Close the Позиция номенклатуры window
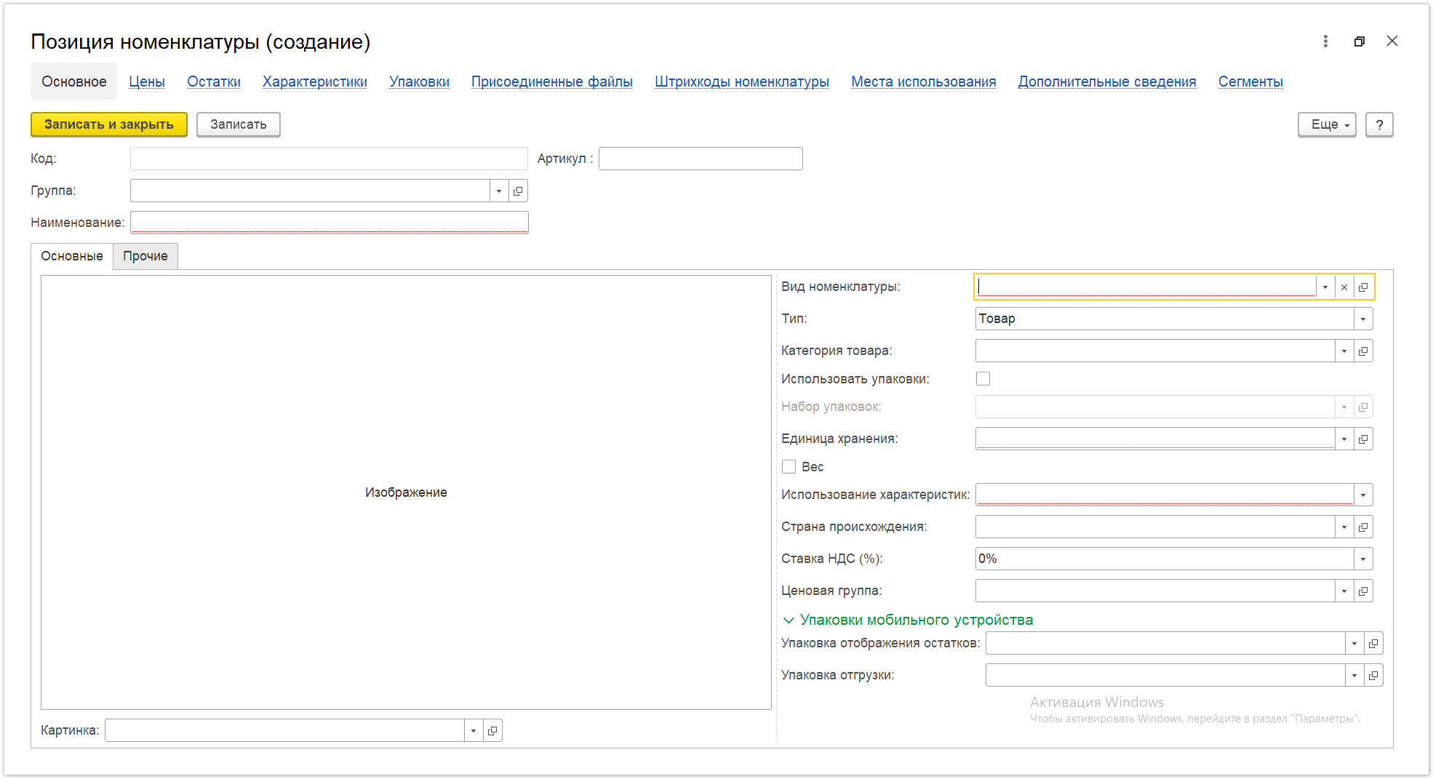The height and width of the screenshot is (779, 1433). [1392, 41]
